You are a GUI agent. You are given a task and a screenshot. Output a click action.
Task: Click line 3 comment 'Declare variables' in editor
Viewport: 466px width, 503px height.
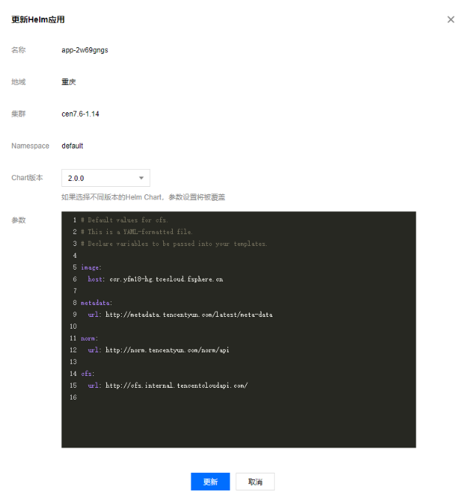click(174, 244)
